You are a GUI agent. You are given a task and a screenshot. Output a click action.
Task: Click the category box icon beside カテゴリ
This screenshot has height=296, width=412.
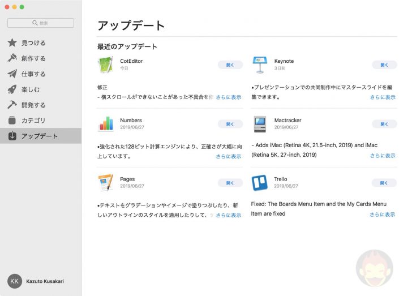pos(12,121)
